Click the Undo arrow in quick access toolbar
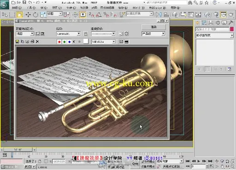 point(30,2)
